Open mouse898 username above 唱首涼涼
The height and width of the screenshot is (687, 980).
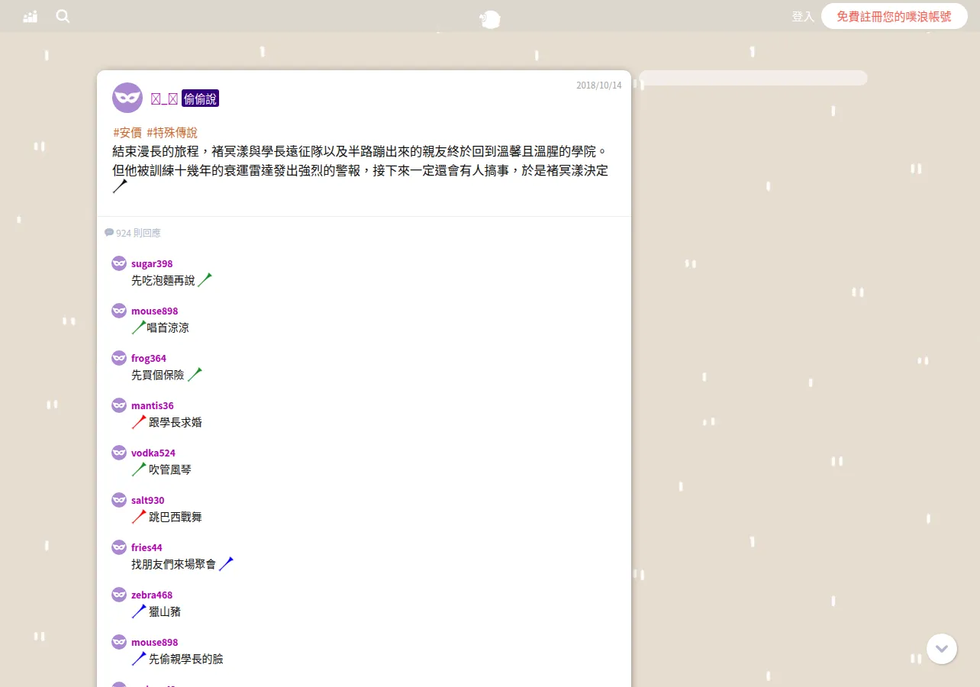click(154, 311)
